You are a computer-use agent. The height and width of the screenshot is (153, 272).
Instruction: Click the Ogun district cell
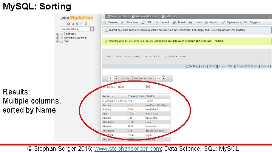coord(148,135)
